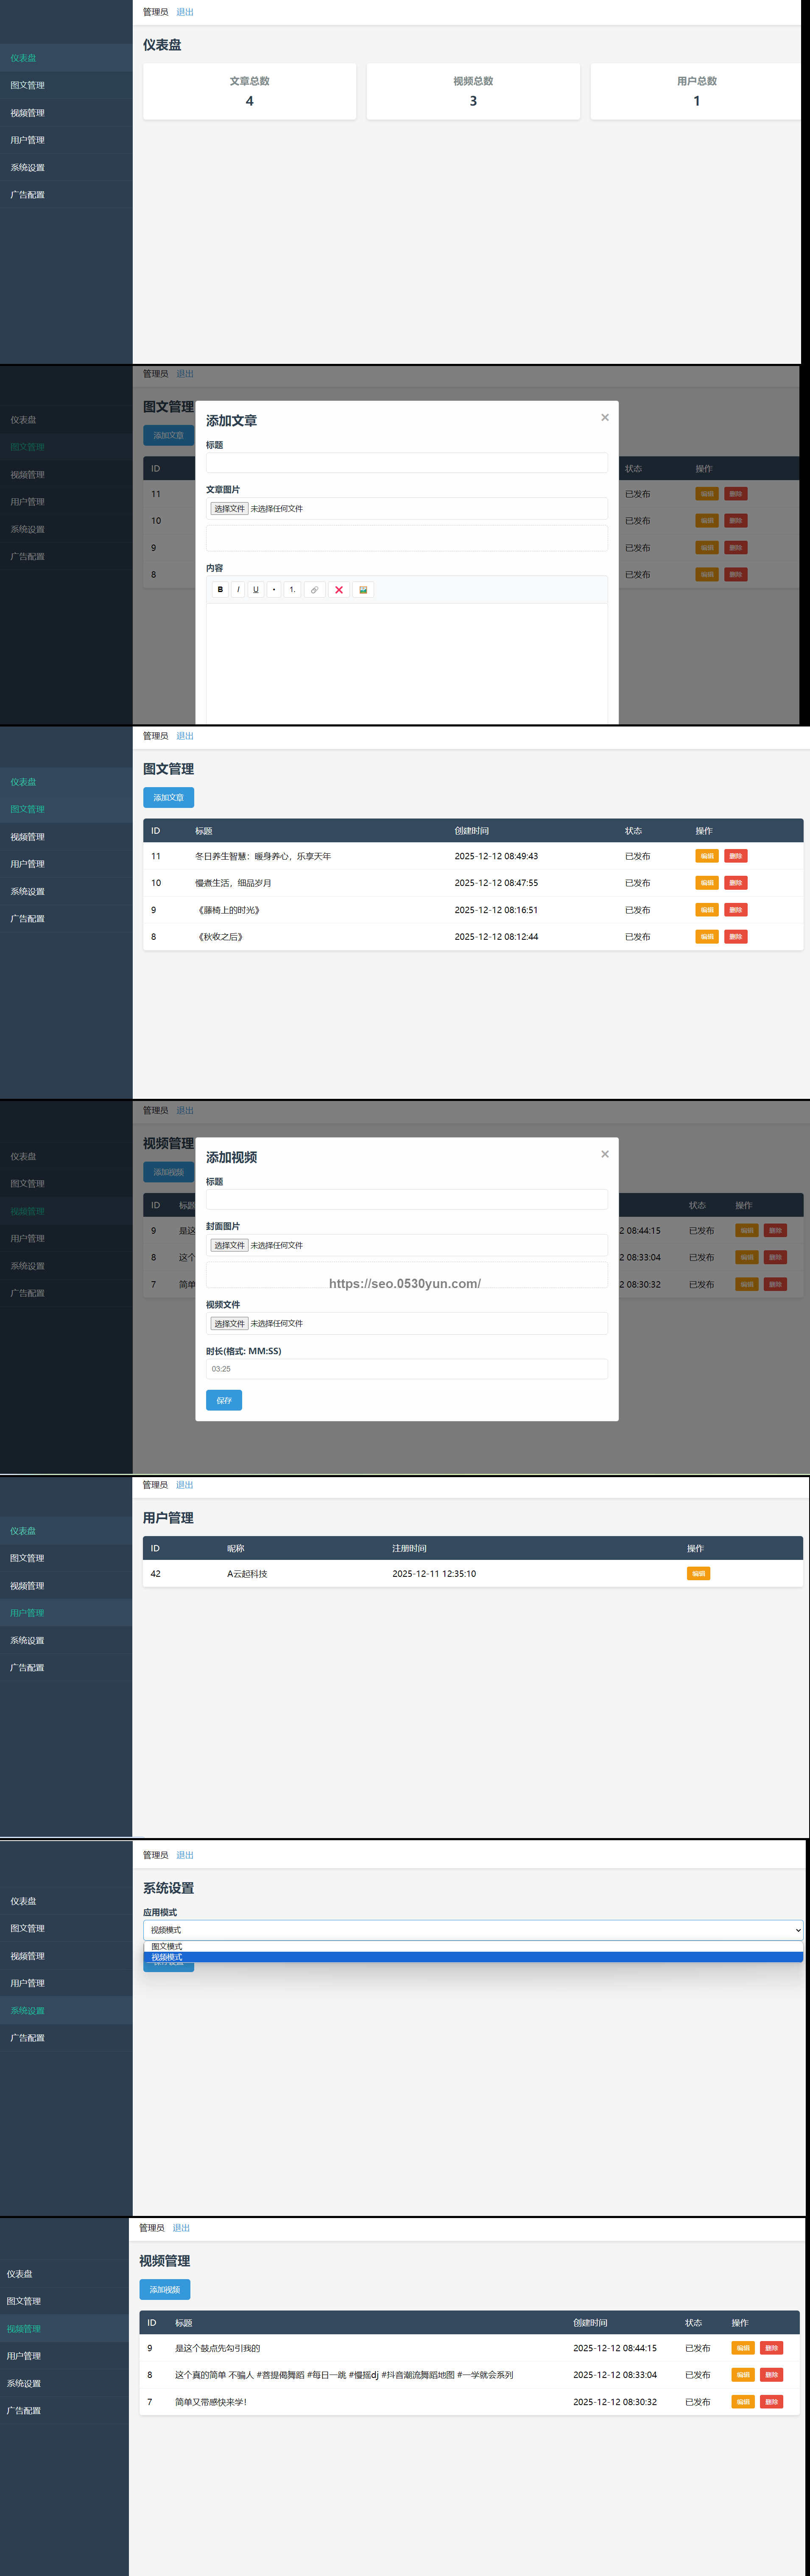The image size is (810, 2576).
Task: Click 保存 in the 添加视频 dialog
Action: click(x=224, y=1400)
